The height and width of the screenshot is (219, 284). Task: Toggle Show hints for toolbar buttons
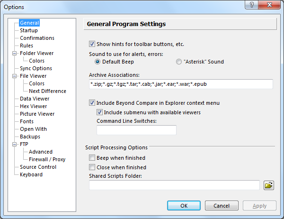pyautogui.click(x=92, y=44)
